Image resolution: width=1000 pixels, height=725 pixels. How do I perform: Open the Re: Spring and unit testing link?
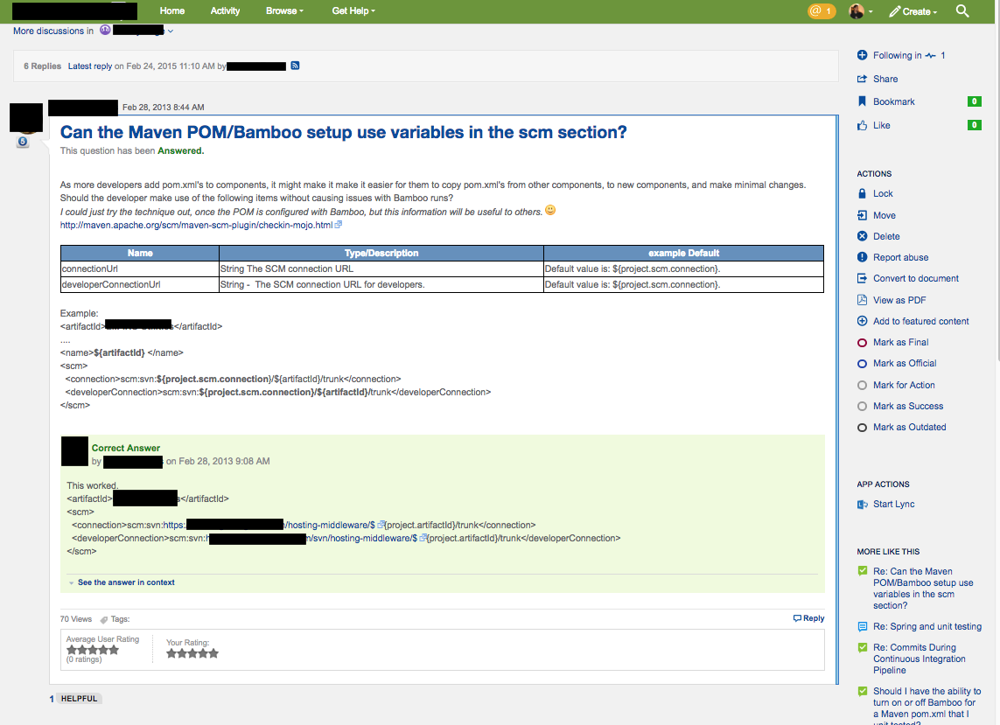[927, 626]
